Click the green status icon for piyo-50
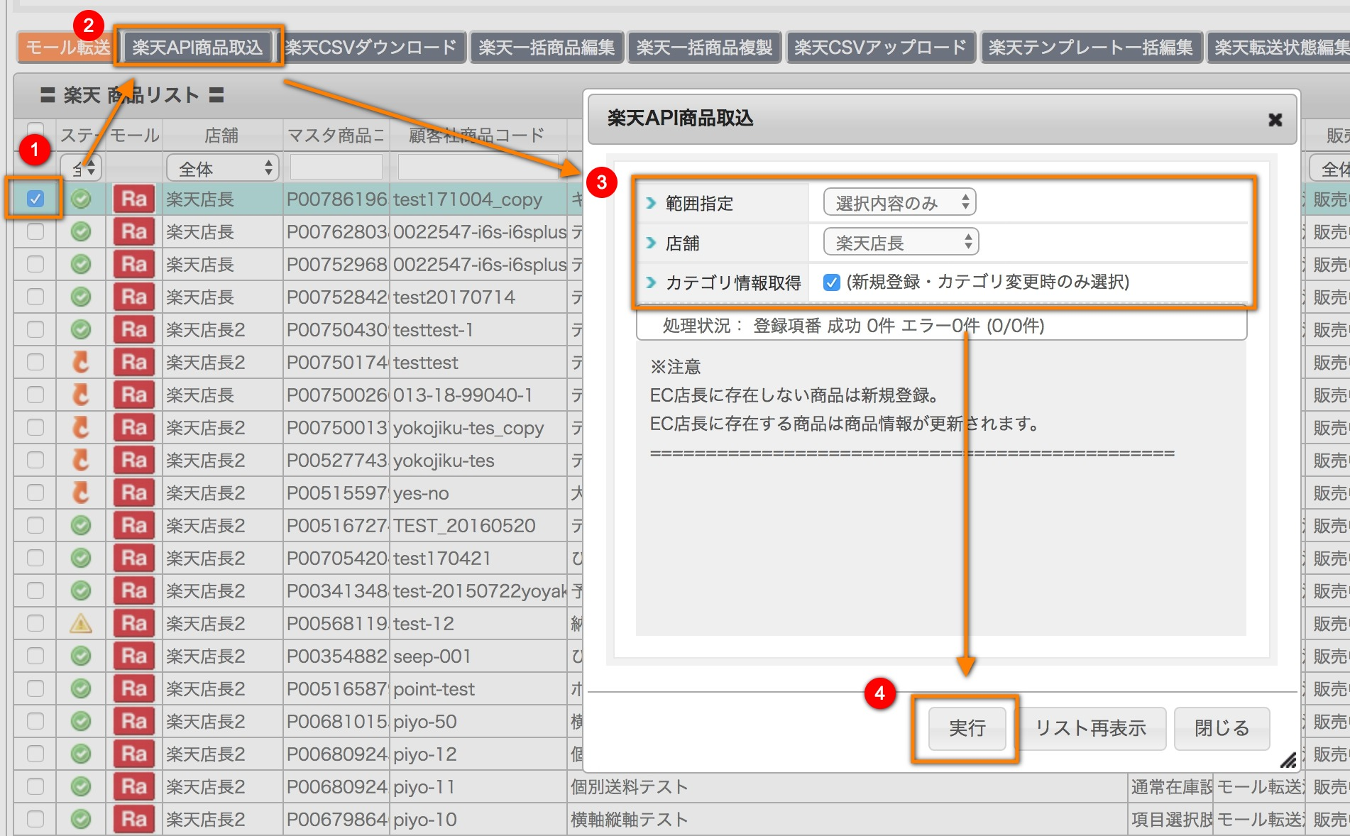The width and height of the screenshot is (1350, 836). point(81,722)
